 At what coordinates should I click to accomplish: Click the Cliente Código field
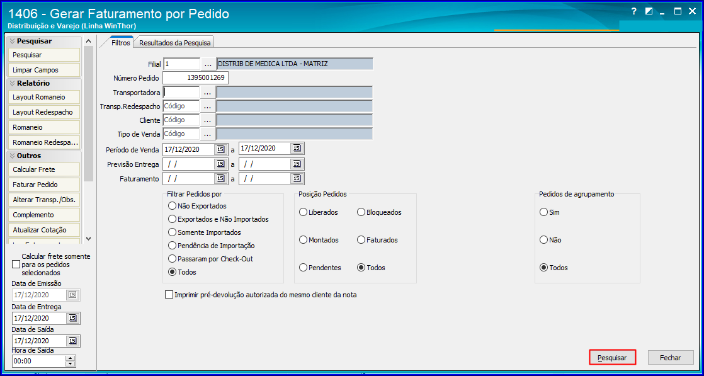pos(181,120)
